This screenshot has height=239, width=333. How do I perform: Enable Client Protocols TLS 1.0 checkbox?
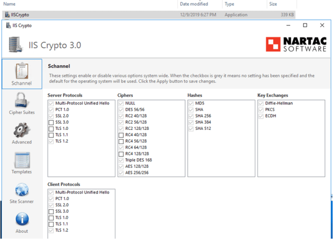[x=51, y=218]
